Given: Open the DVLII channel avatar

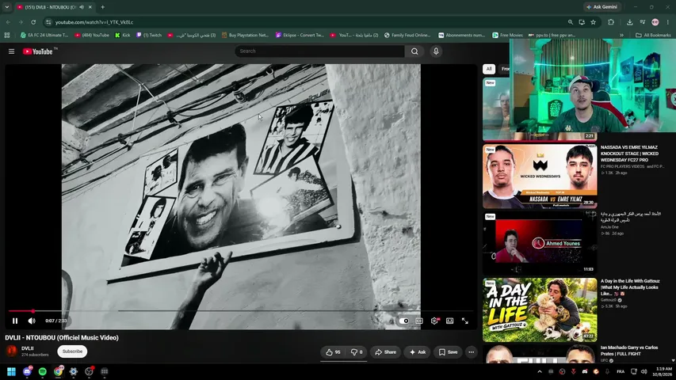Looking at the screenshot, I should 12,351.
